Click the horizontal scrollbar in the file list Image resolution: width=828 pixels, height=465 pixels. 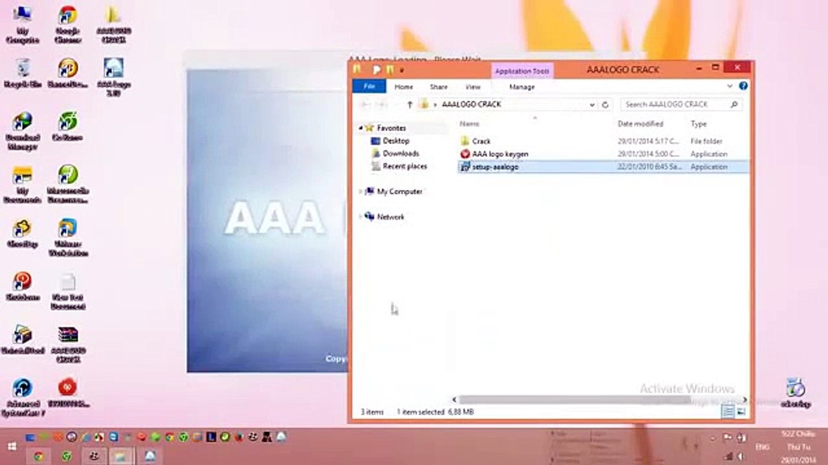[x=574, y=400]
